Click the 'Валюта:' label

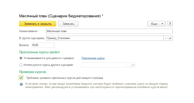[24, 45]
